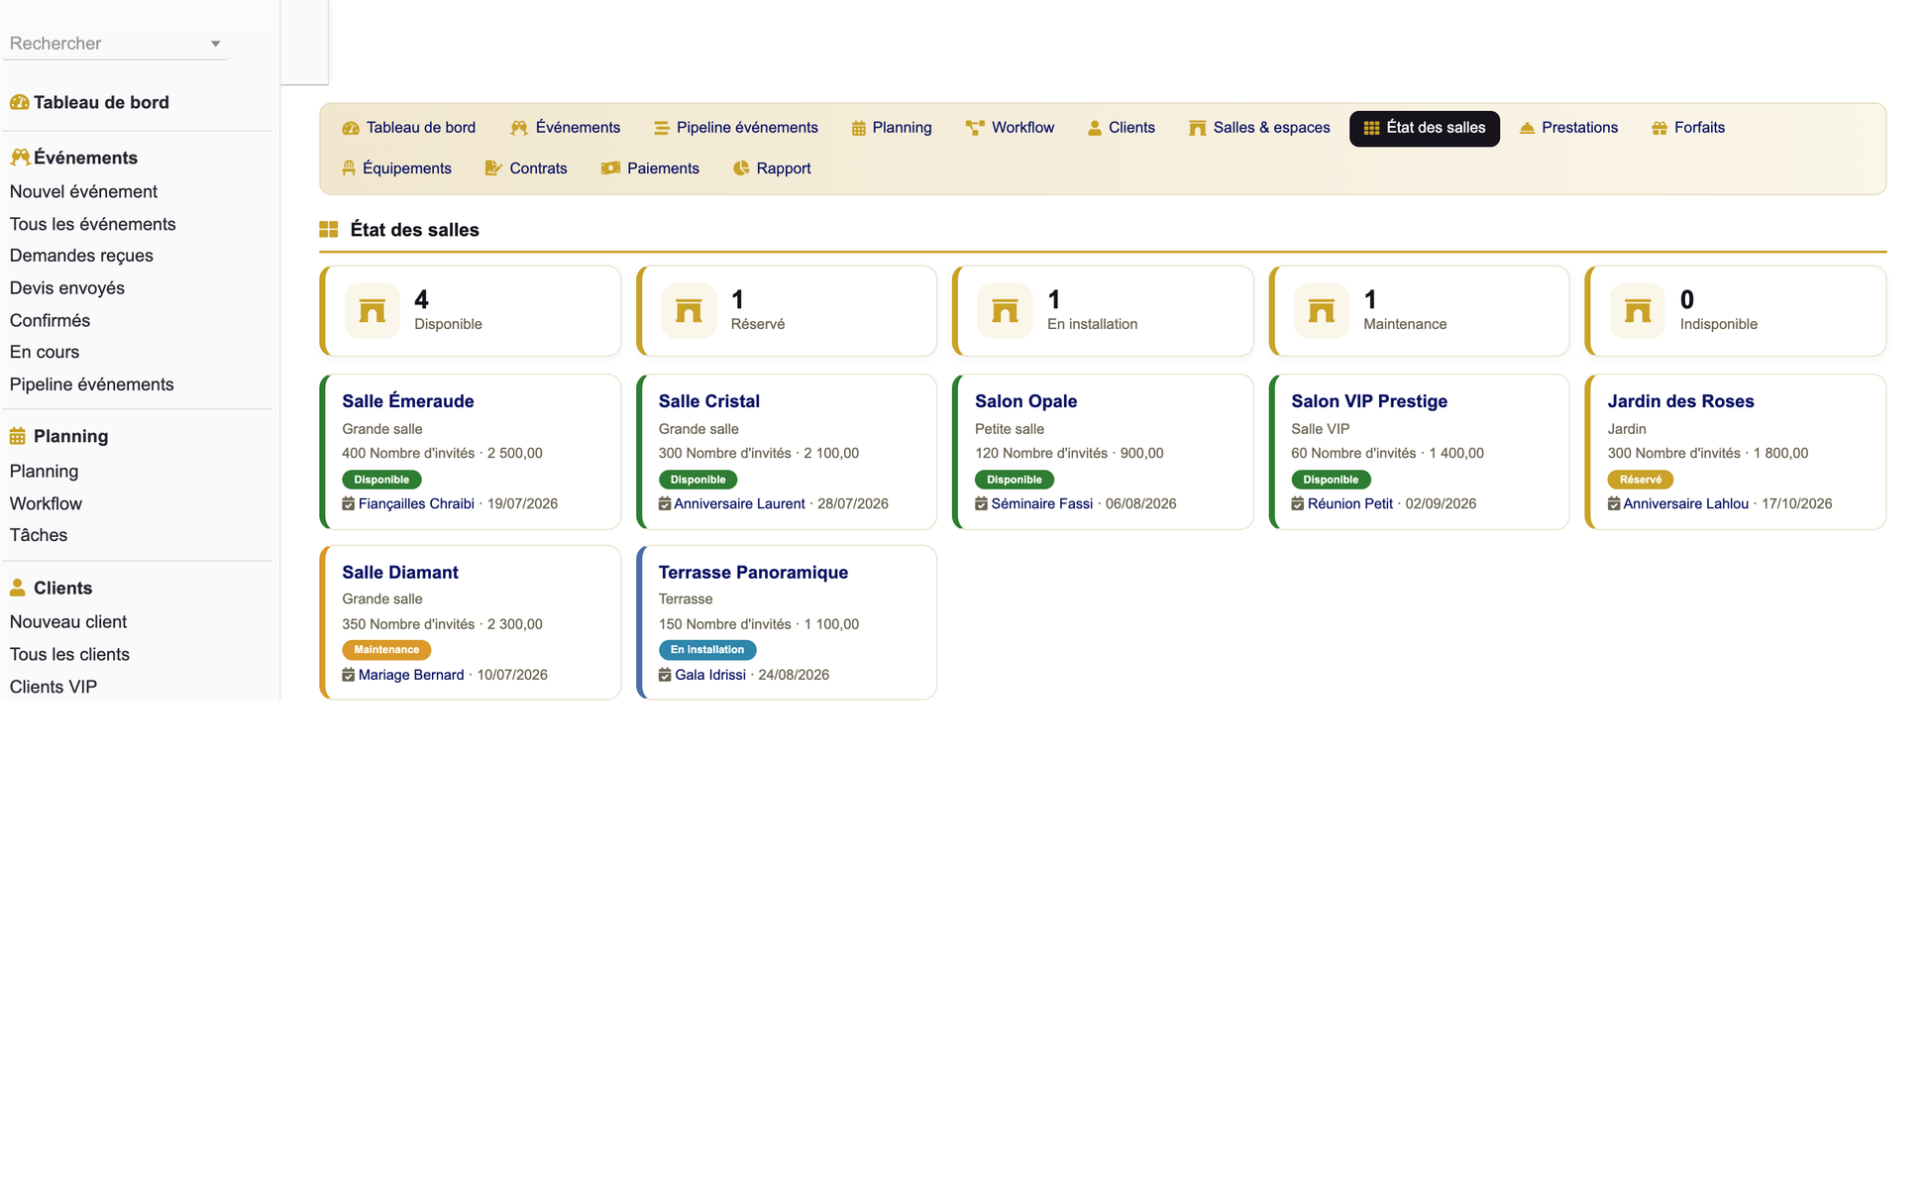Image resolution: width=1928 pixels, height=1193 pixels.
Task: Click the Maintenance badge on Salle Diamant
Action: pyautogui.click(x=386, y=650)
